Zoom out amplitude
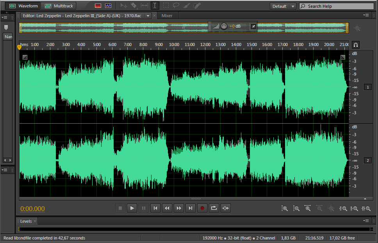The image size is (378, 243). (296, 208)
